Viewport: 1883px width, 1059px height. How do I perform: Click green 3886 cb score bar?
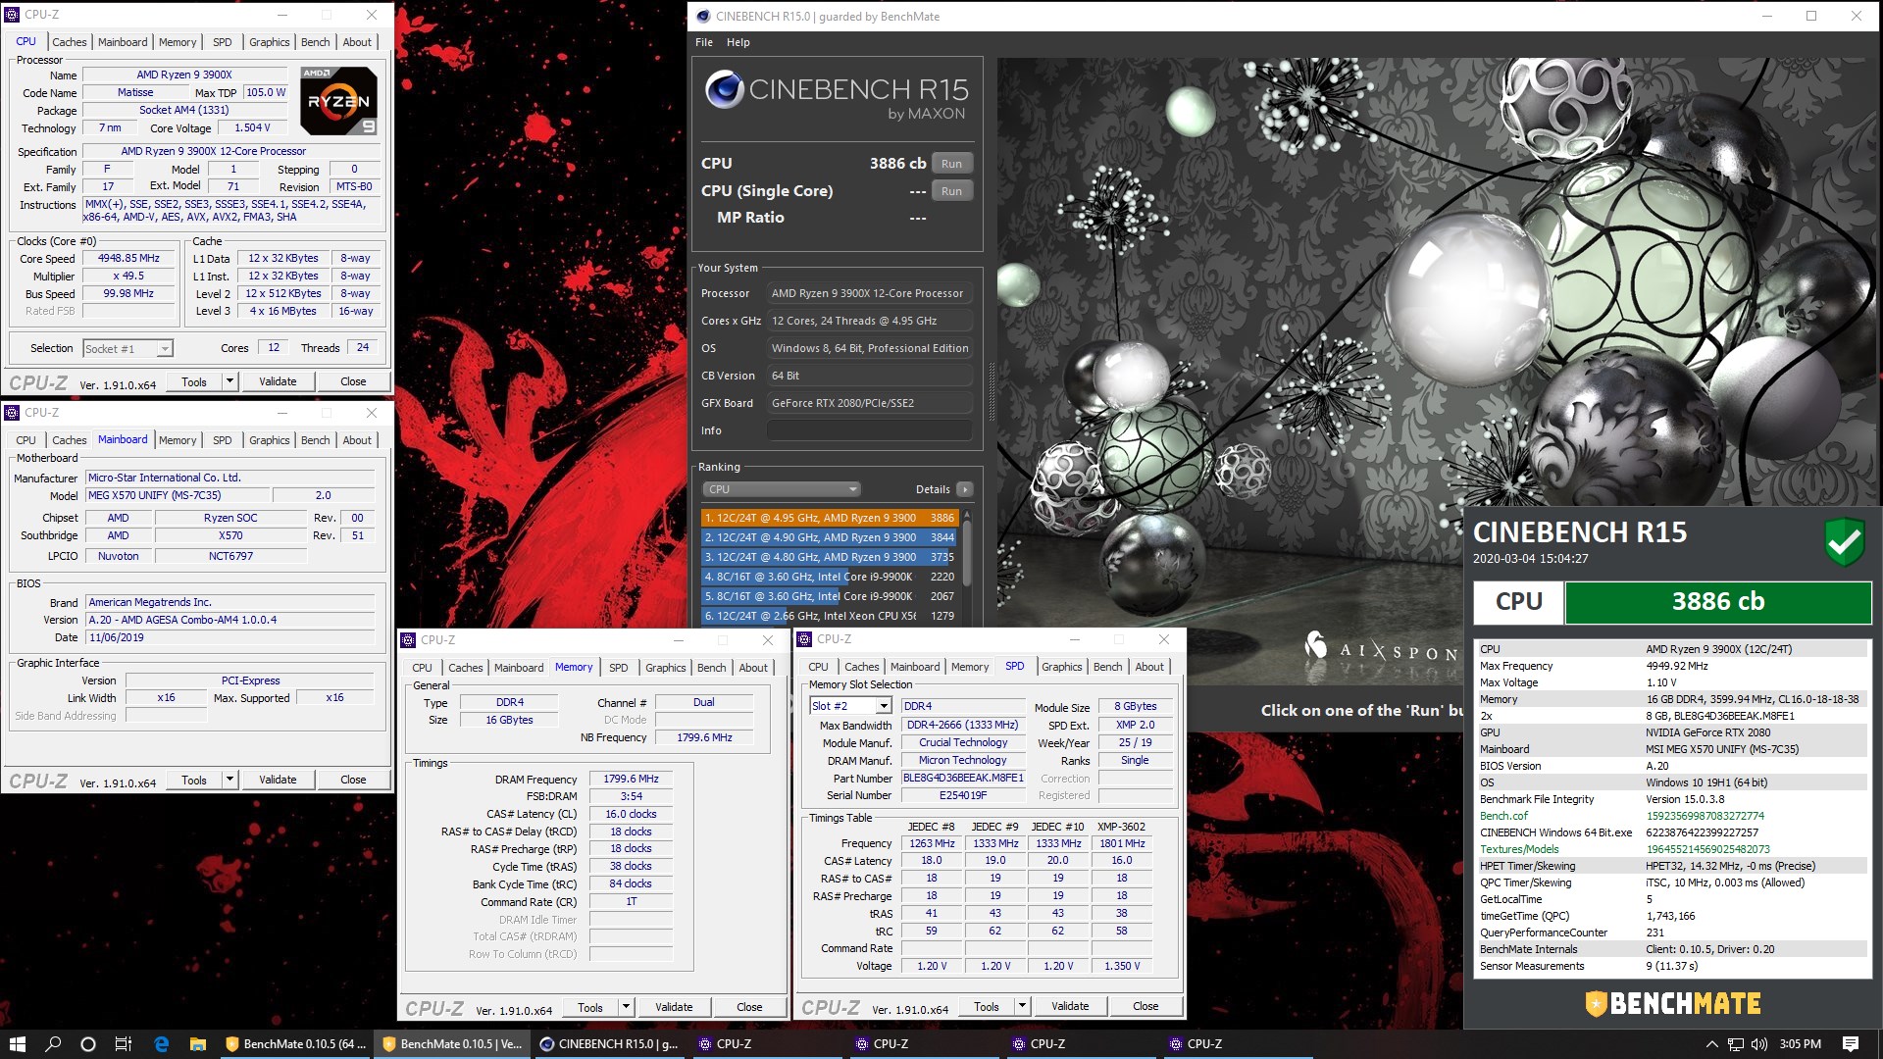click(x=1717, y=602)
